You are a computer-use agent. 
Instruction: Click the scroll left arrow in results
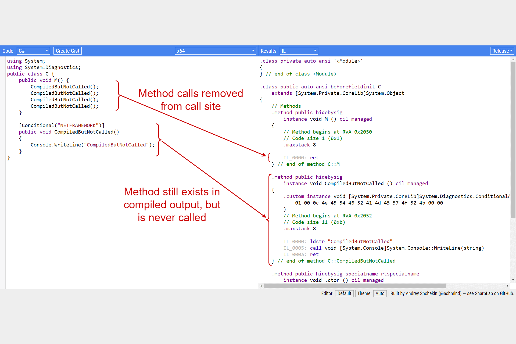click(x=261, y=286)
